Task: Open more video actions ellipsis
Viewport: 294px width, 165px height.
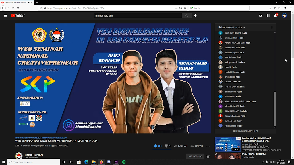Action: (x=208, y=146)
